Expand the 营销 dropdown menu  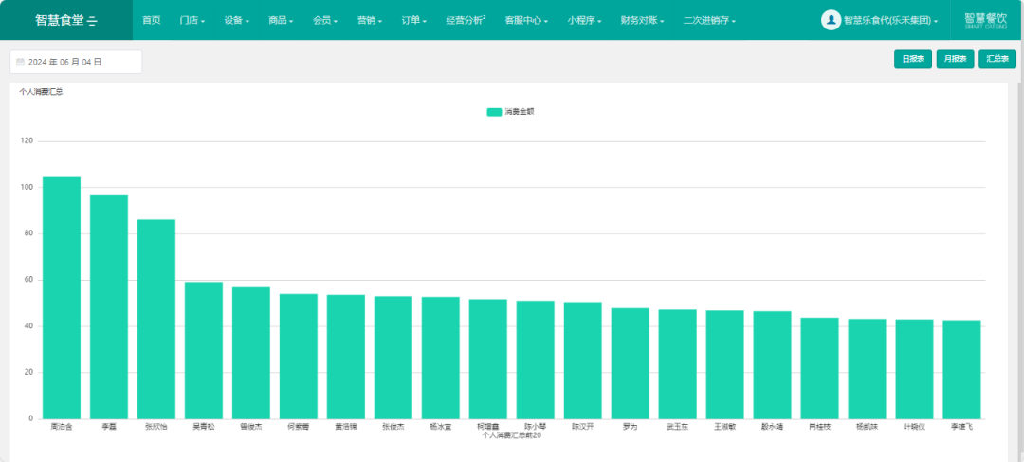(x=370, y=20)
